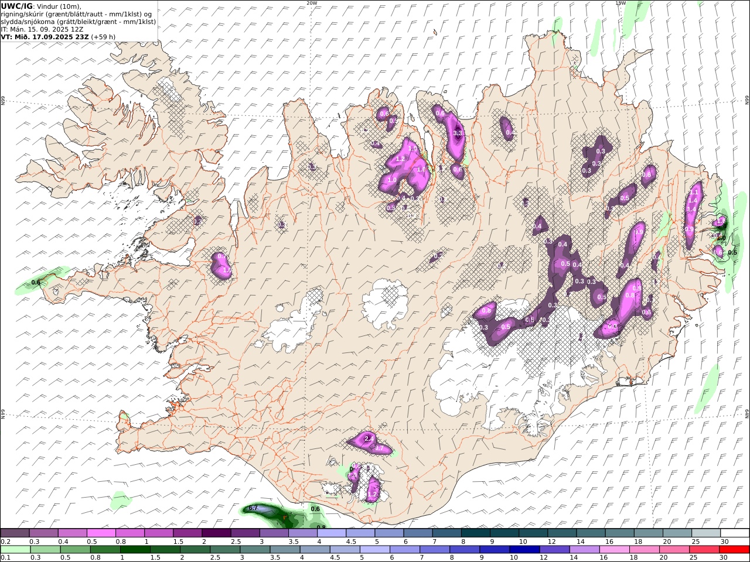The width and height of the screenshot is (750, 562).
Task: Click the '6.7' rain value over the sea
Action: point(253,508)
